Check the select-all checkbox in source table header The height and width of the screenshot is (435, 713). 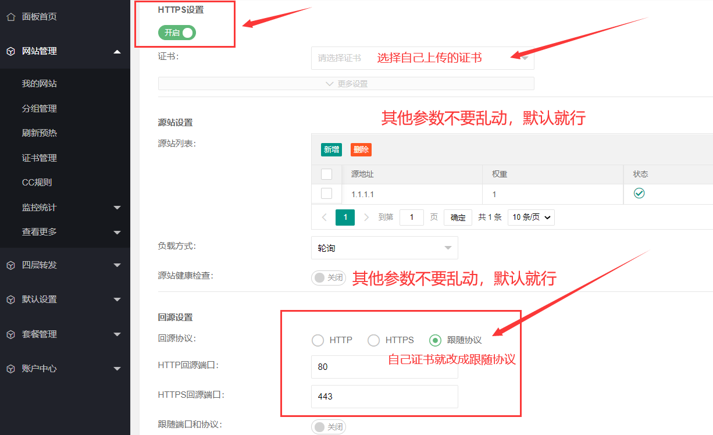point(327,174)
